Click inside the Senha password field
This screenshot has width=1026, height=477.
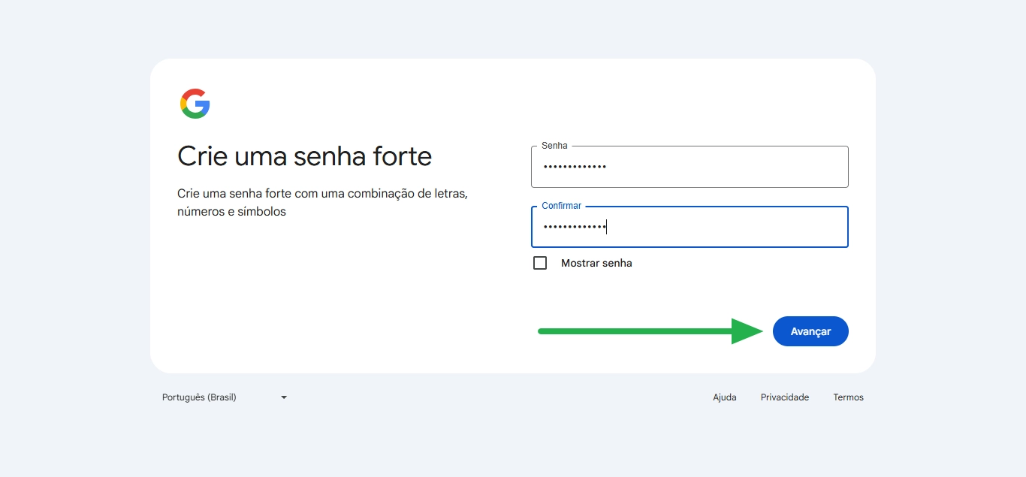click(x=689, y=166)
